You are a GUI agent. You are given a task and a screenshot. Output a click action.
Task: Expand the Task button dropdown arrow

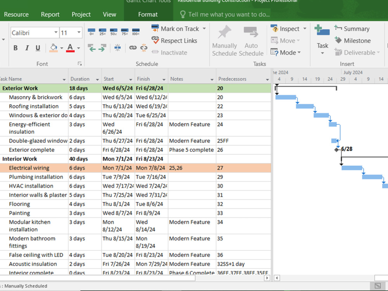click(x=322, y=53)
